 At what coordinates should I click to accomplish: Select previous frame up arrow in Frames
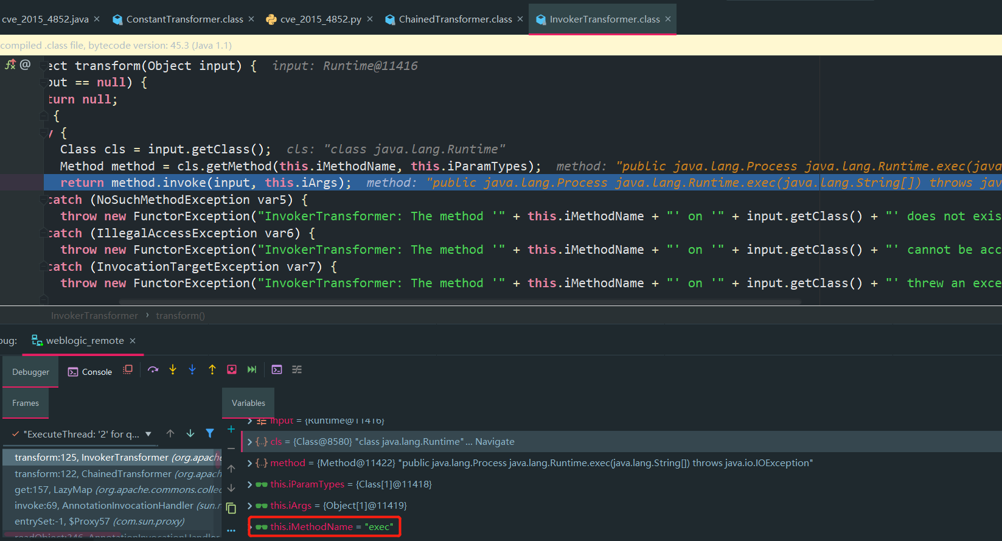(170, 434)
